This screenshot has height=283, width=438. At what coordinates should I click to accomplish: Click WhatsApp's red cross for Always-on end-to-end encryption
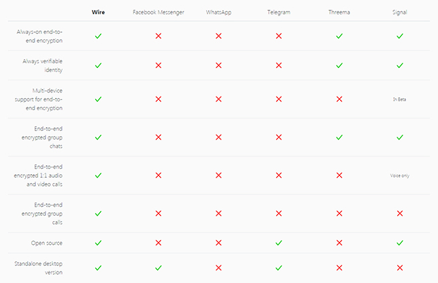[x=218, y=36]
